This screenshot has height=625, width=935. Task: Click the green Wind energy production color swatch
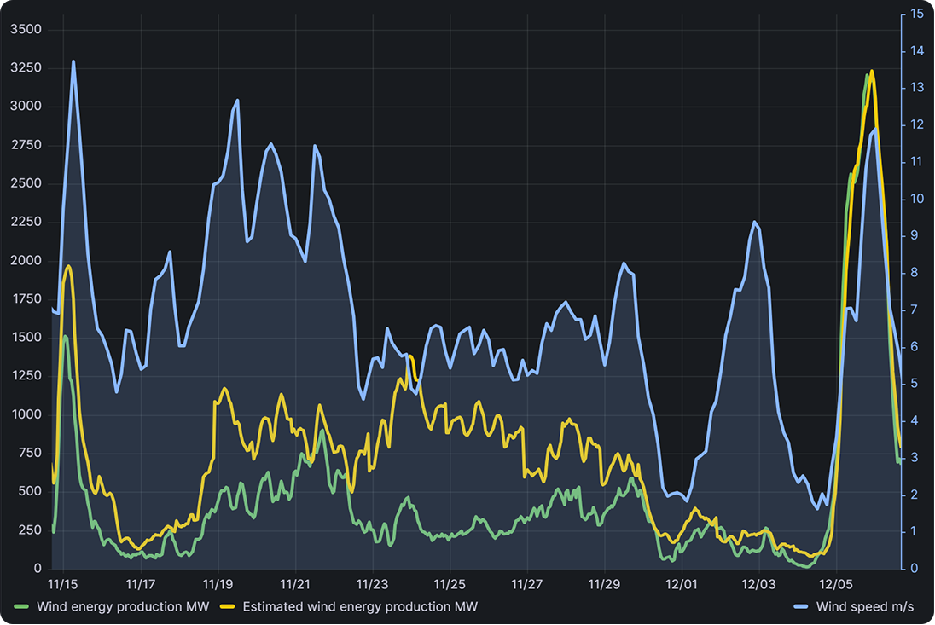click(x=22, y=607)
